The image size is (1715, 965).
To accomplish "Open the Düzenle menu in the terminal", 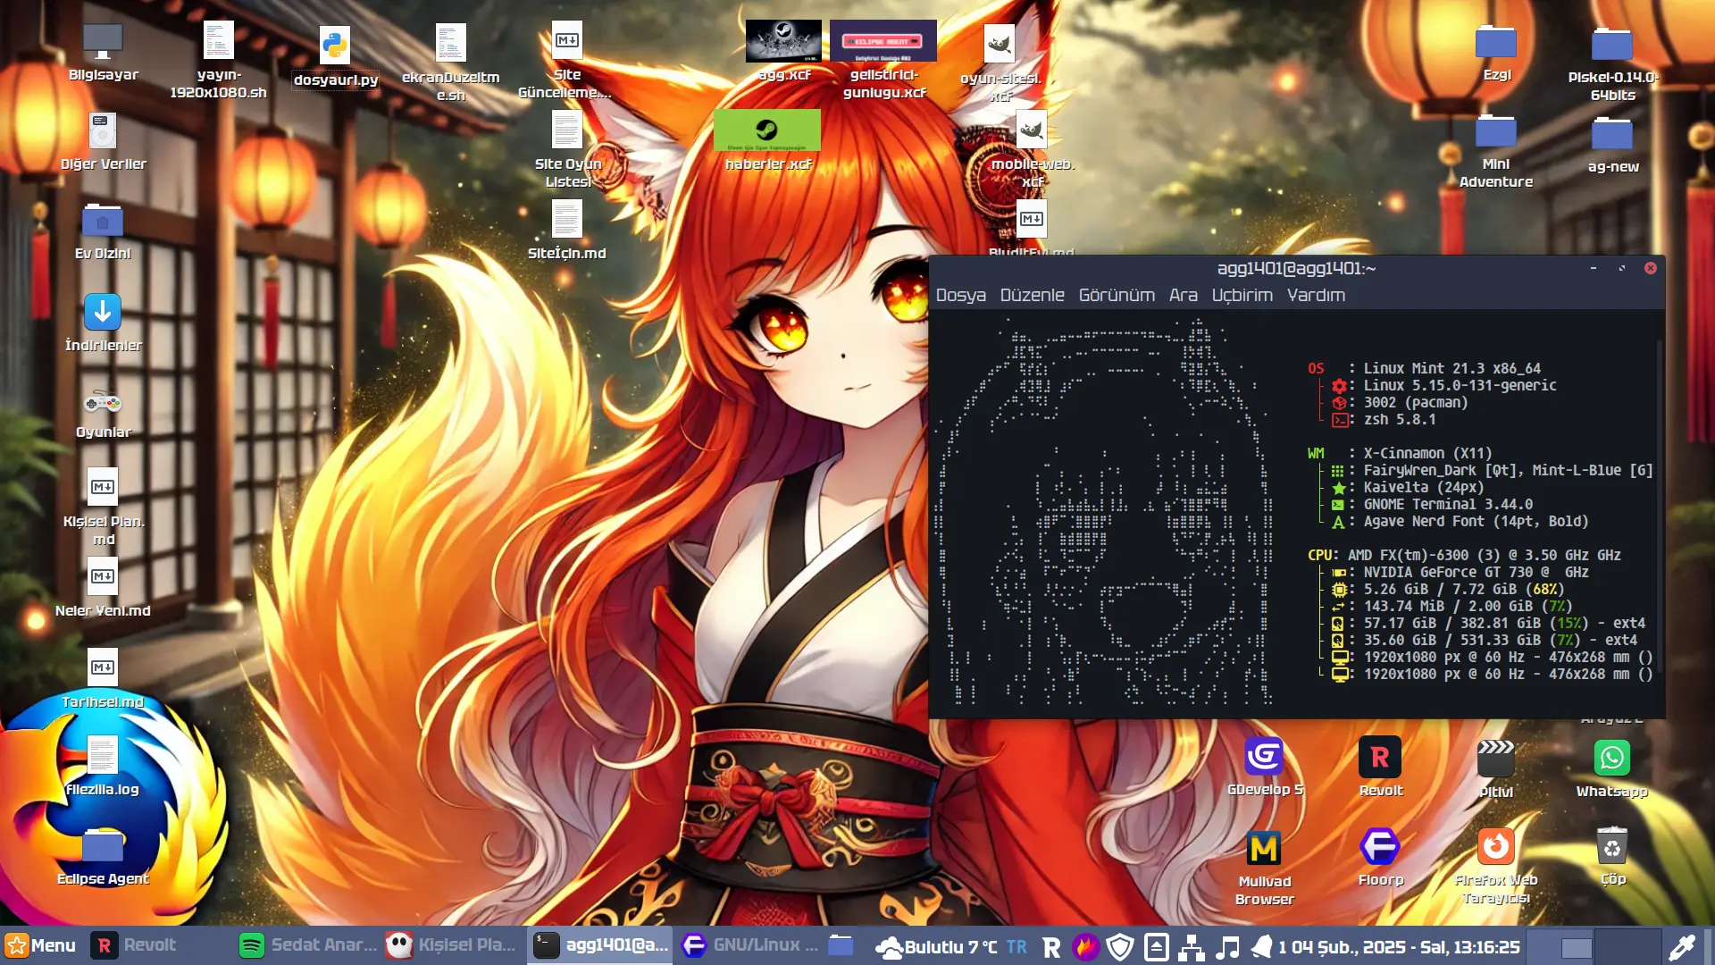I will [1032, 295].
